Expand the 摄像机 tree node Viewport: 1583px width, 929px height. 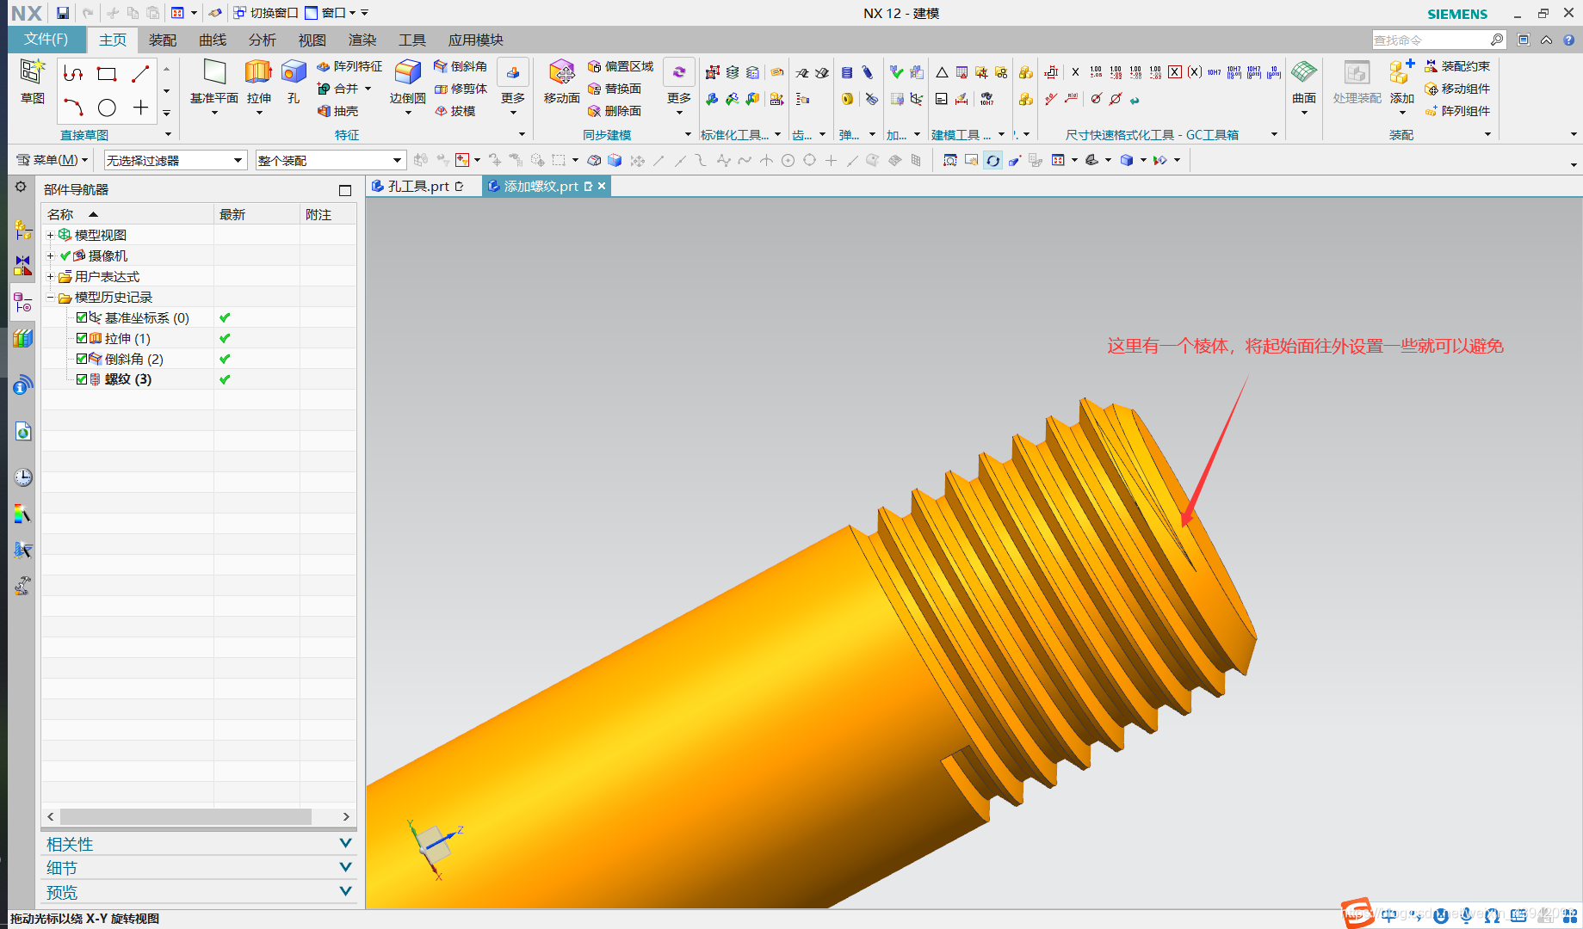point(50,255)
